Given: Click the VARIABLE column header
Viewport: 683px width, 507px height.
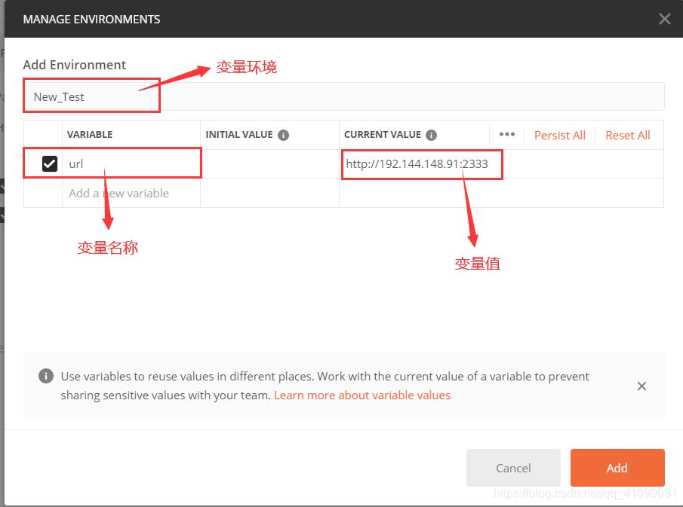Looking at the screenshot, I should point(90,135).
